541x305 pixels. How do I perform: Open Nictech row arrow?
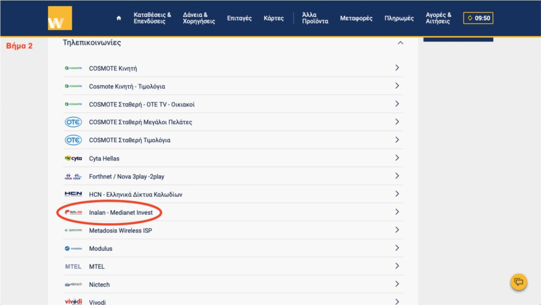click(x=397, y=283)
